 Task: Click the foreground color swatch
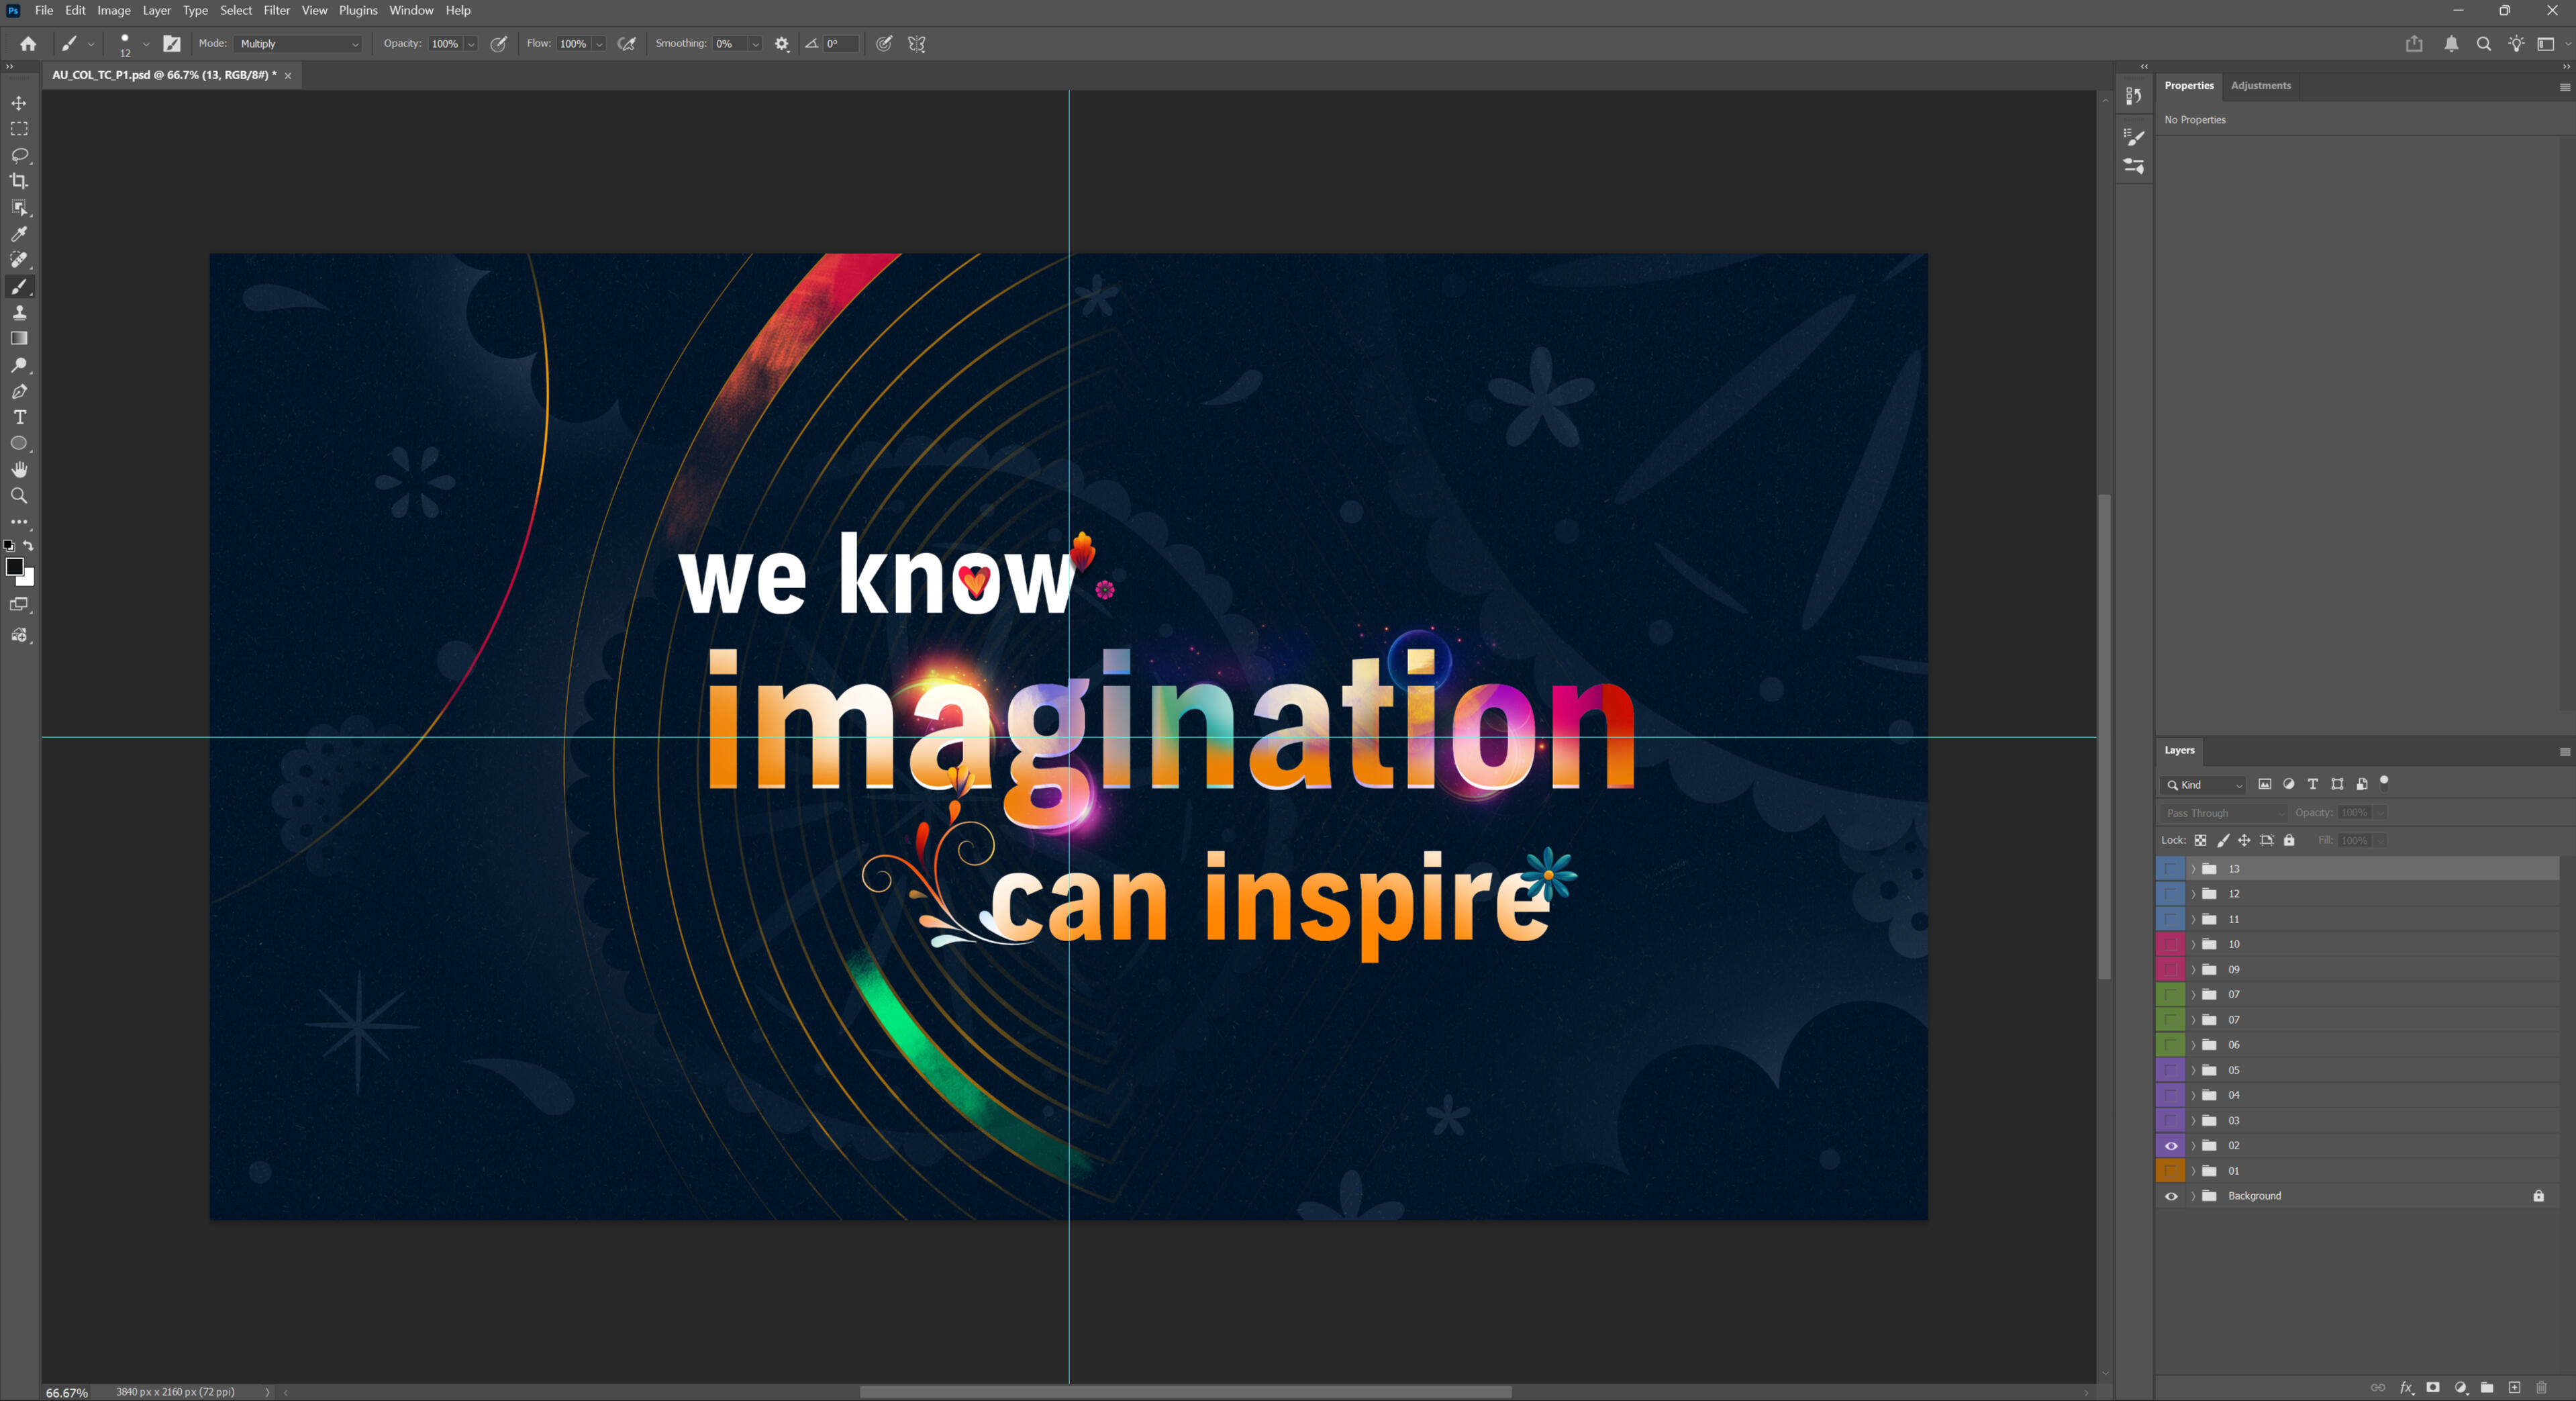click(x=14, y=567)
